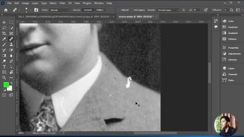
Task: Toggle ignore adjustment layers icon
Action: (x=183, y=10)
